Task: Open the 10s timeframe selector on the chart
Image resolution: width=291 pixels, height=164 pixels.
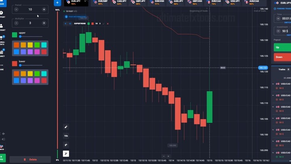Action: click(66, 136)
